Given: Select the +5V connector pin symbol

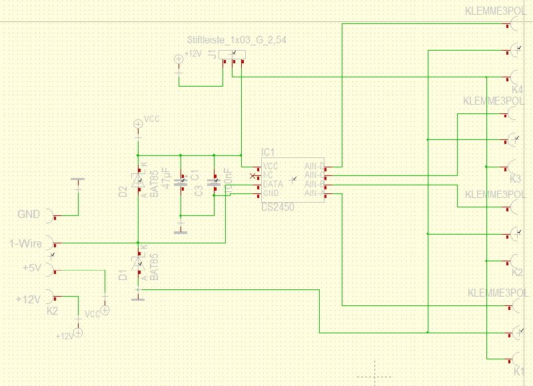Looking at the screenshot, I should point(51,270).
